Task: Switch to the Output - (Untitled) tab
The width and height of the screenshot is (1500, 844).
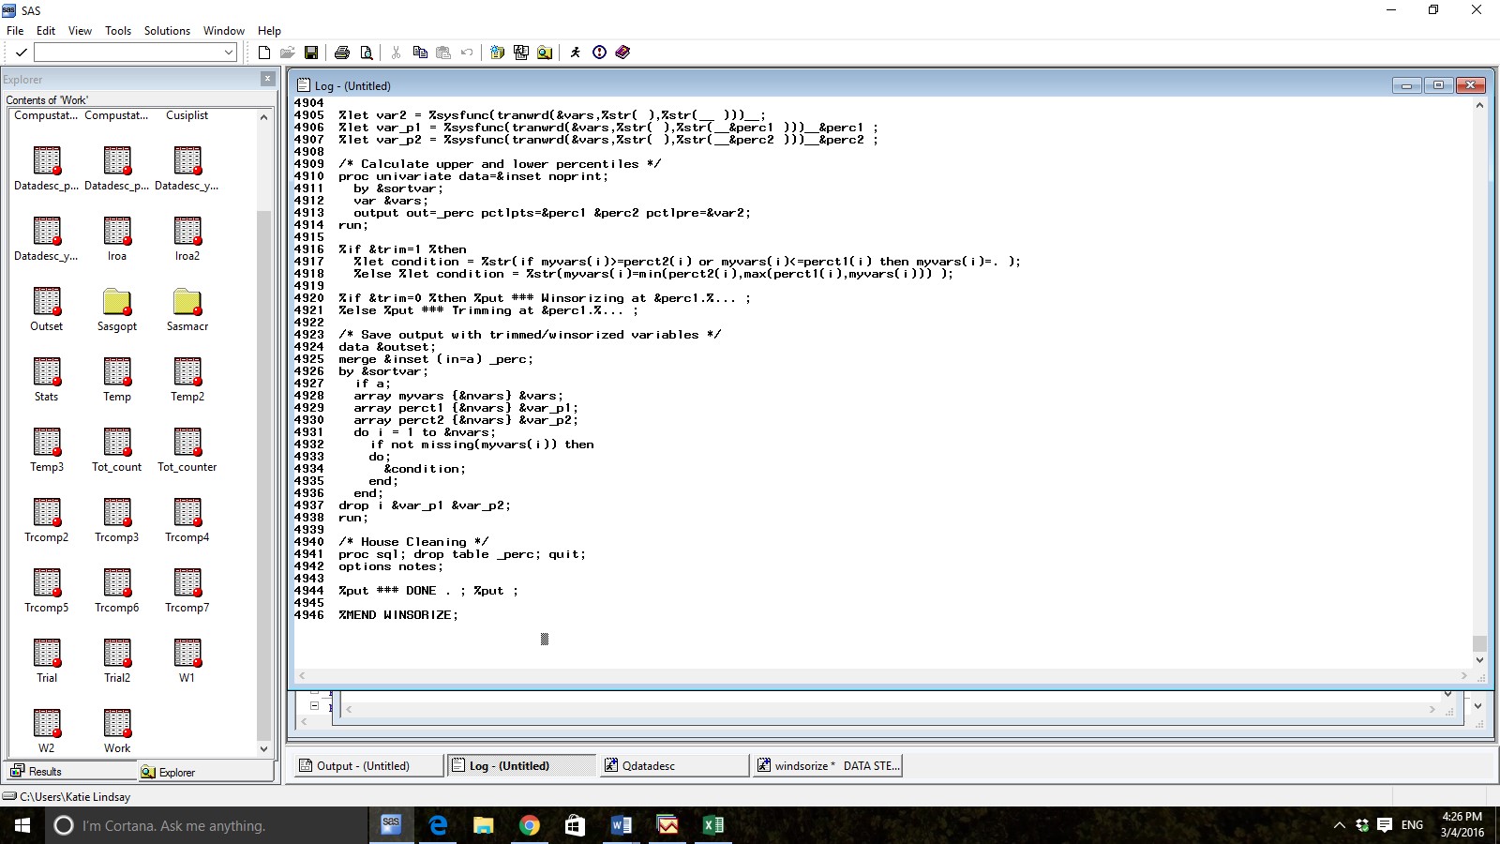Action: (367, 765)
